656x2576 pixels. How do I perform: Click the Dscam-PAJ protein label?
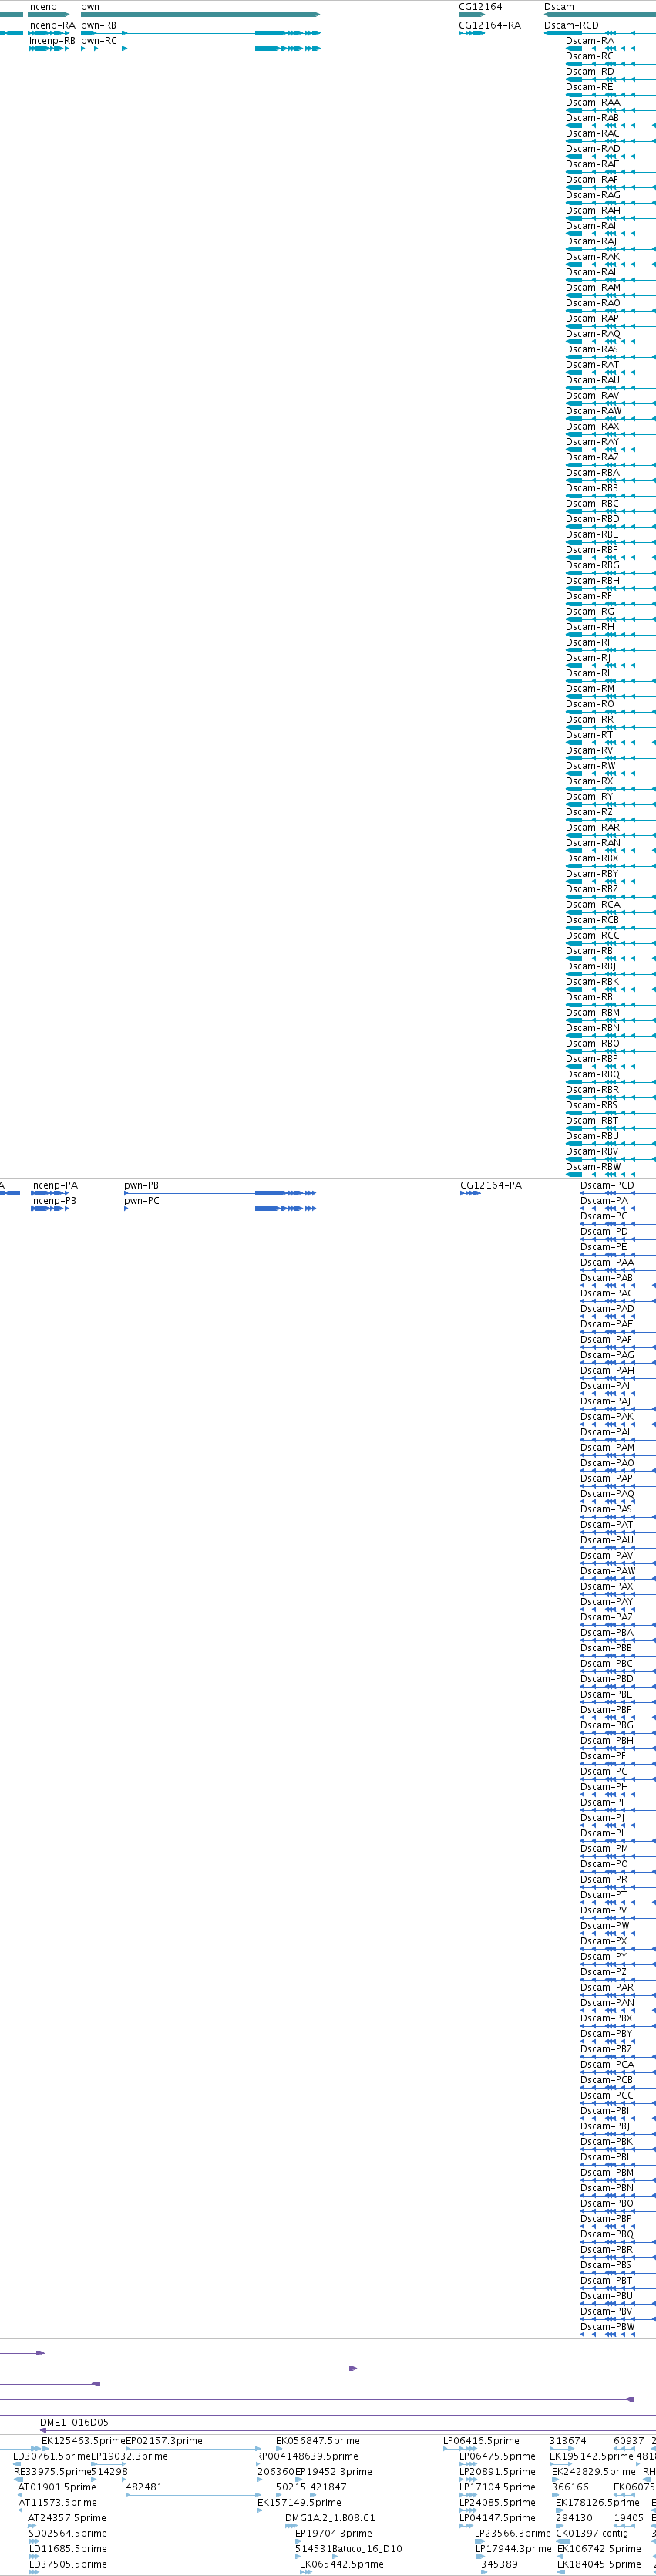[606, 1401]
